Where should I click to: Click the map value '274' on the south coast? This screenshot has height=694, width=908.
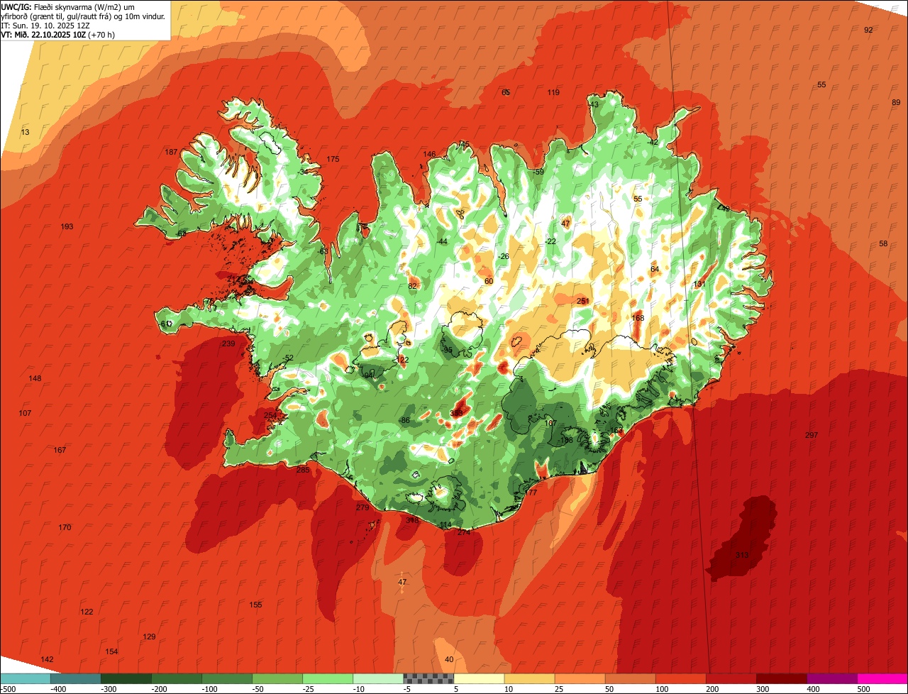pyautogui.click(x=464, y=531)
